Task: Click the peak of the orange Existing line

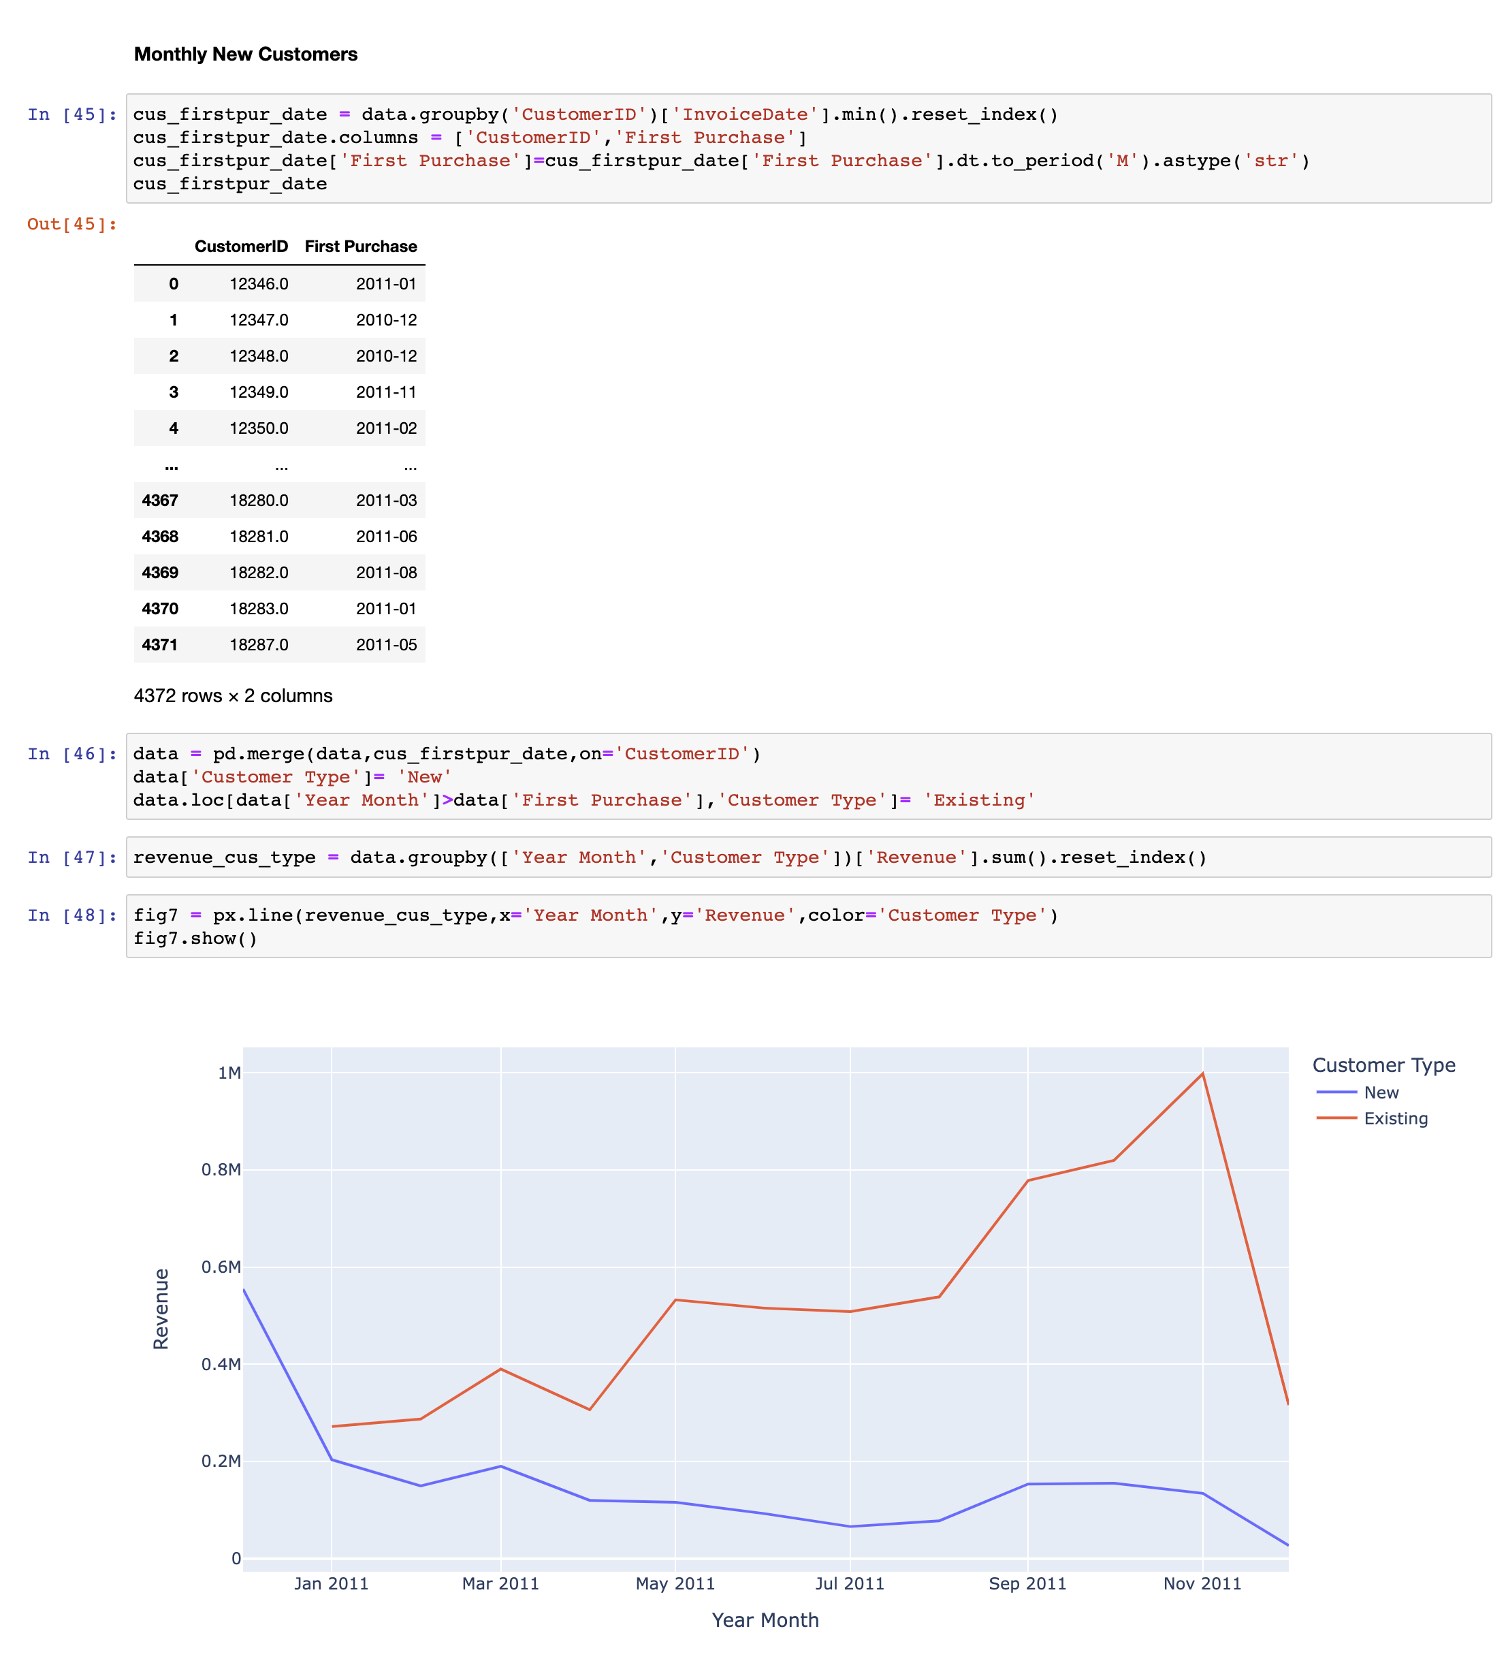Action: tap(1202, 1073)
